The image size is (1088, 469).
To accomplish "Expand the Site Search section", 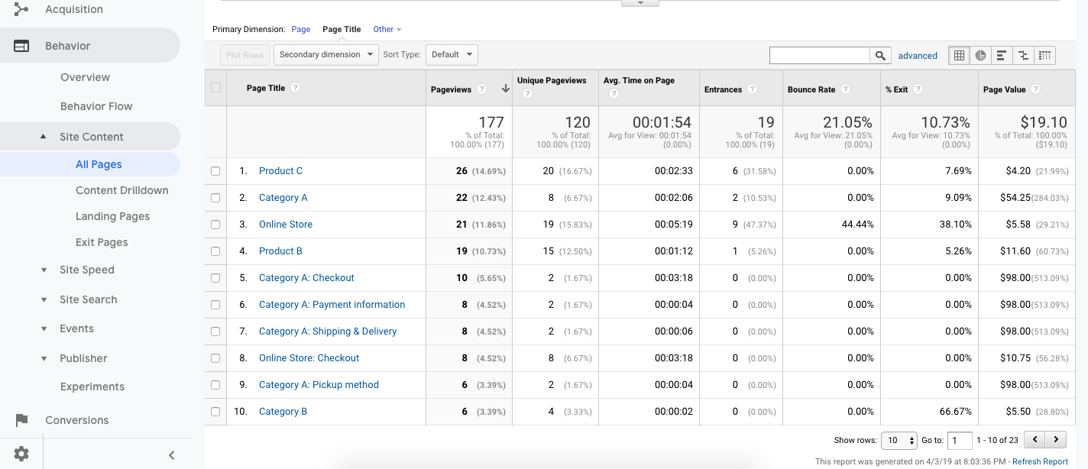I will click(x=44, y=299).
